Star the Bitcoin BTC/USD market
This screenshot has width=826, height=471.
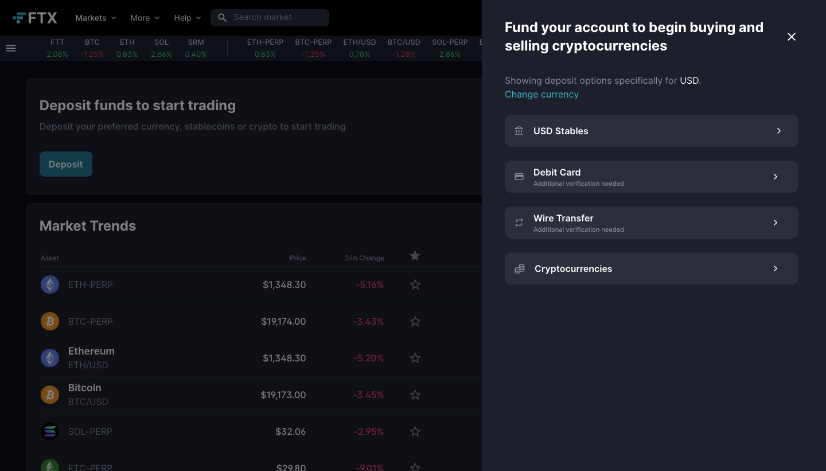click(415, 395)
